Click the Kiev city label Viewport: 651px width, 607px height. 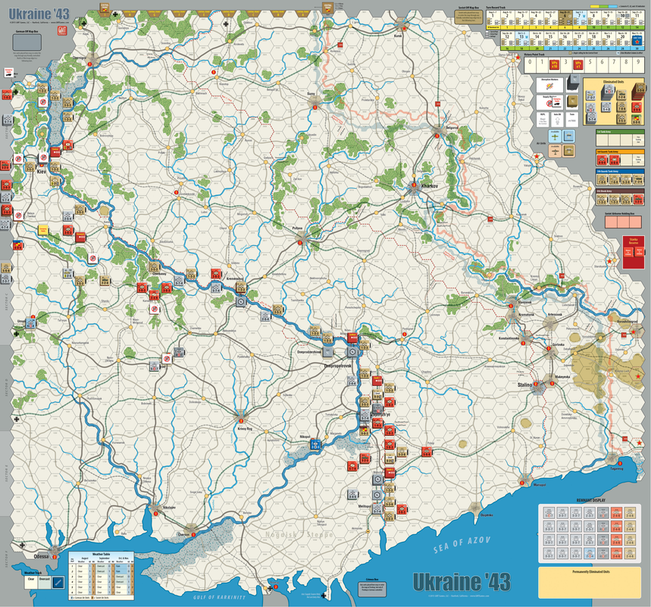tap(41, 171)
